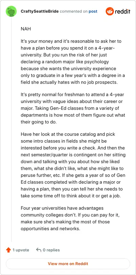Click the "commented on" header text
Screen dimensions: 136x275
click(x=73, y=11)
